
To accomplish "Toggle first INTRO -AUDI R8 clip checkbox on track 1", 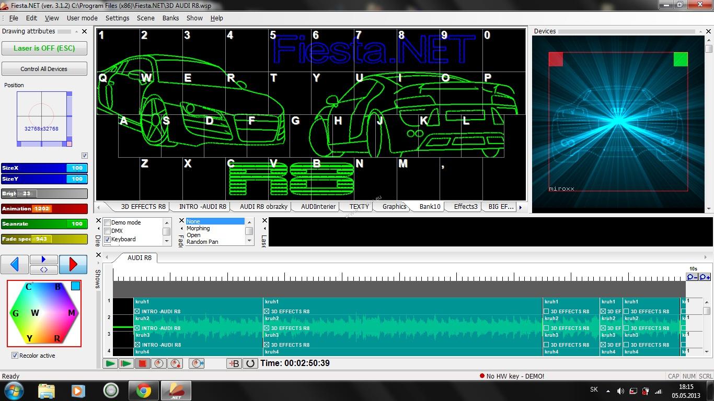I will point(137,312).
